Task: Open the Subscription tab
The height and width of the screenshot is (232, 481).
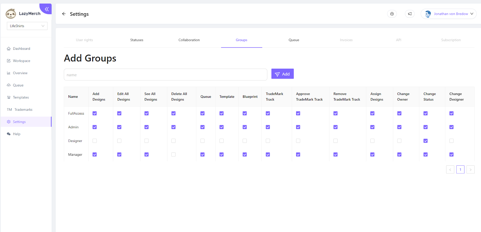Action: point(451,40)
